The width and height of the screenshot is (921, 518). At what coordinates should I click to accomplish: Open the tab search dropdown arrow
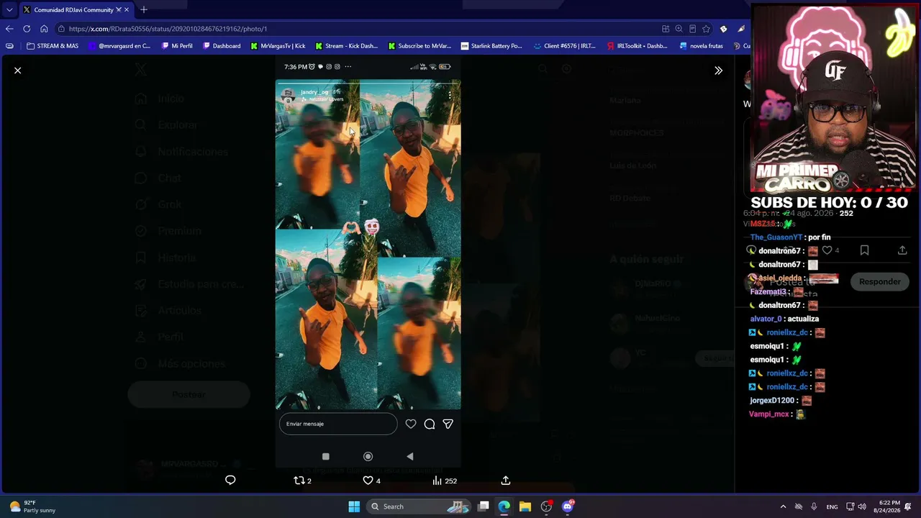pyautogui.click(x=9, y=10)
